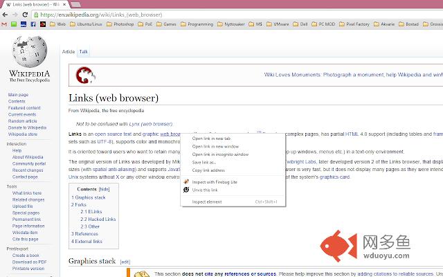Click the Unvis icon in the context menu
Viewport: 443px width, 277px height.
pyautogui.click(x=186, y=190)
